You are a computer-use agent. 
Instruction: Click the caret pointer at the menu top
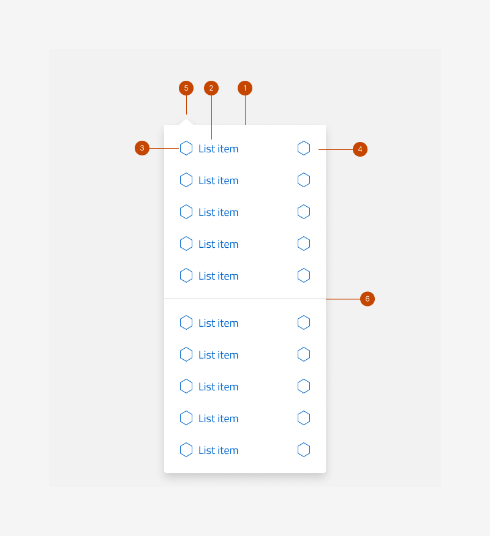186,121
